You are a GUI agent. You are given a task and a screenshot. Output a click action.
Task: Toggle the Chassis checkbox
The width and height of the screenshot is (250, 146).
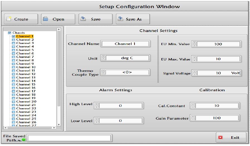pyautogui.click(x=10, y=33)
